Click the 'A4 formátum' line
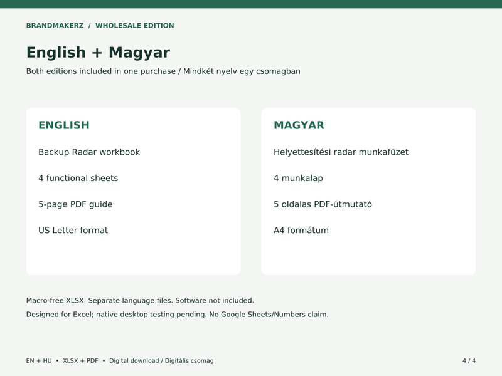Screen dimensions: 502x376 301,230
